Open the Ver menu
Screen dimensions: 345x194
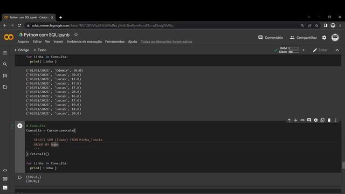pyautogui.click(x=47, y=41)
